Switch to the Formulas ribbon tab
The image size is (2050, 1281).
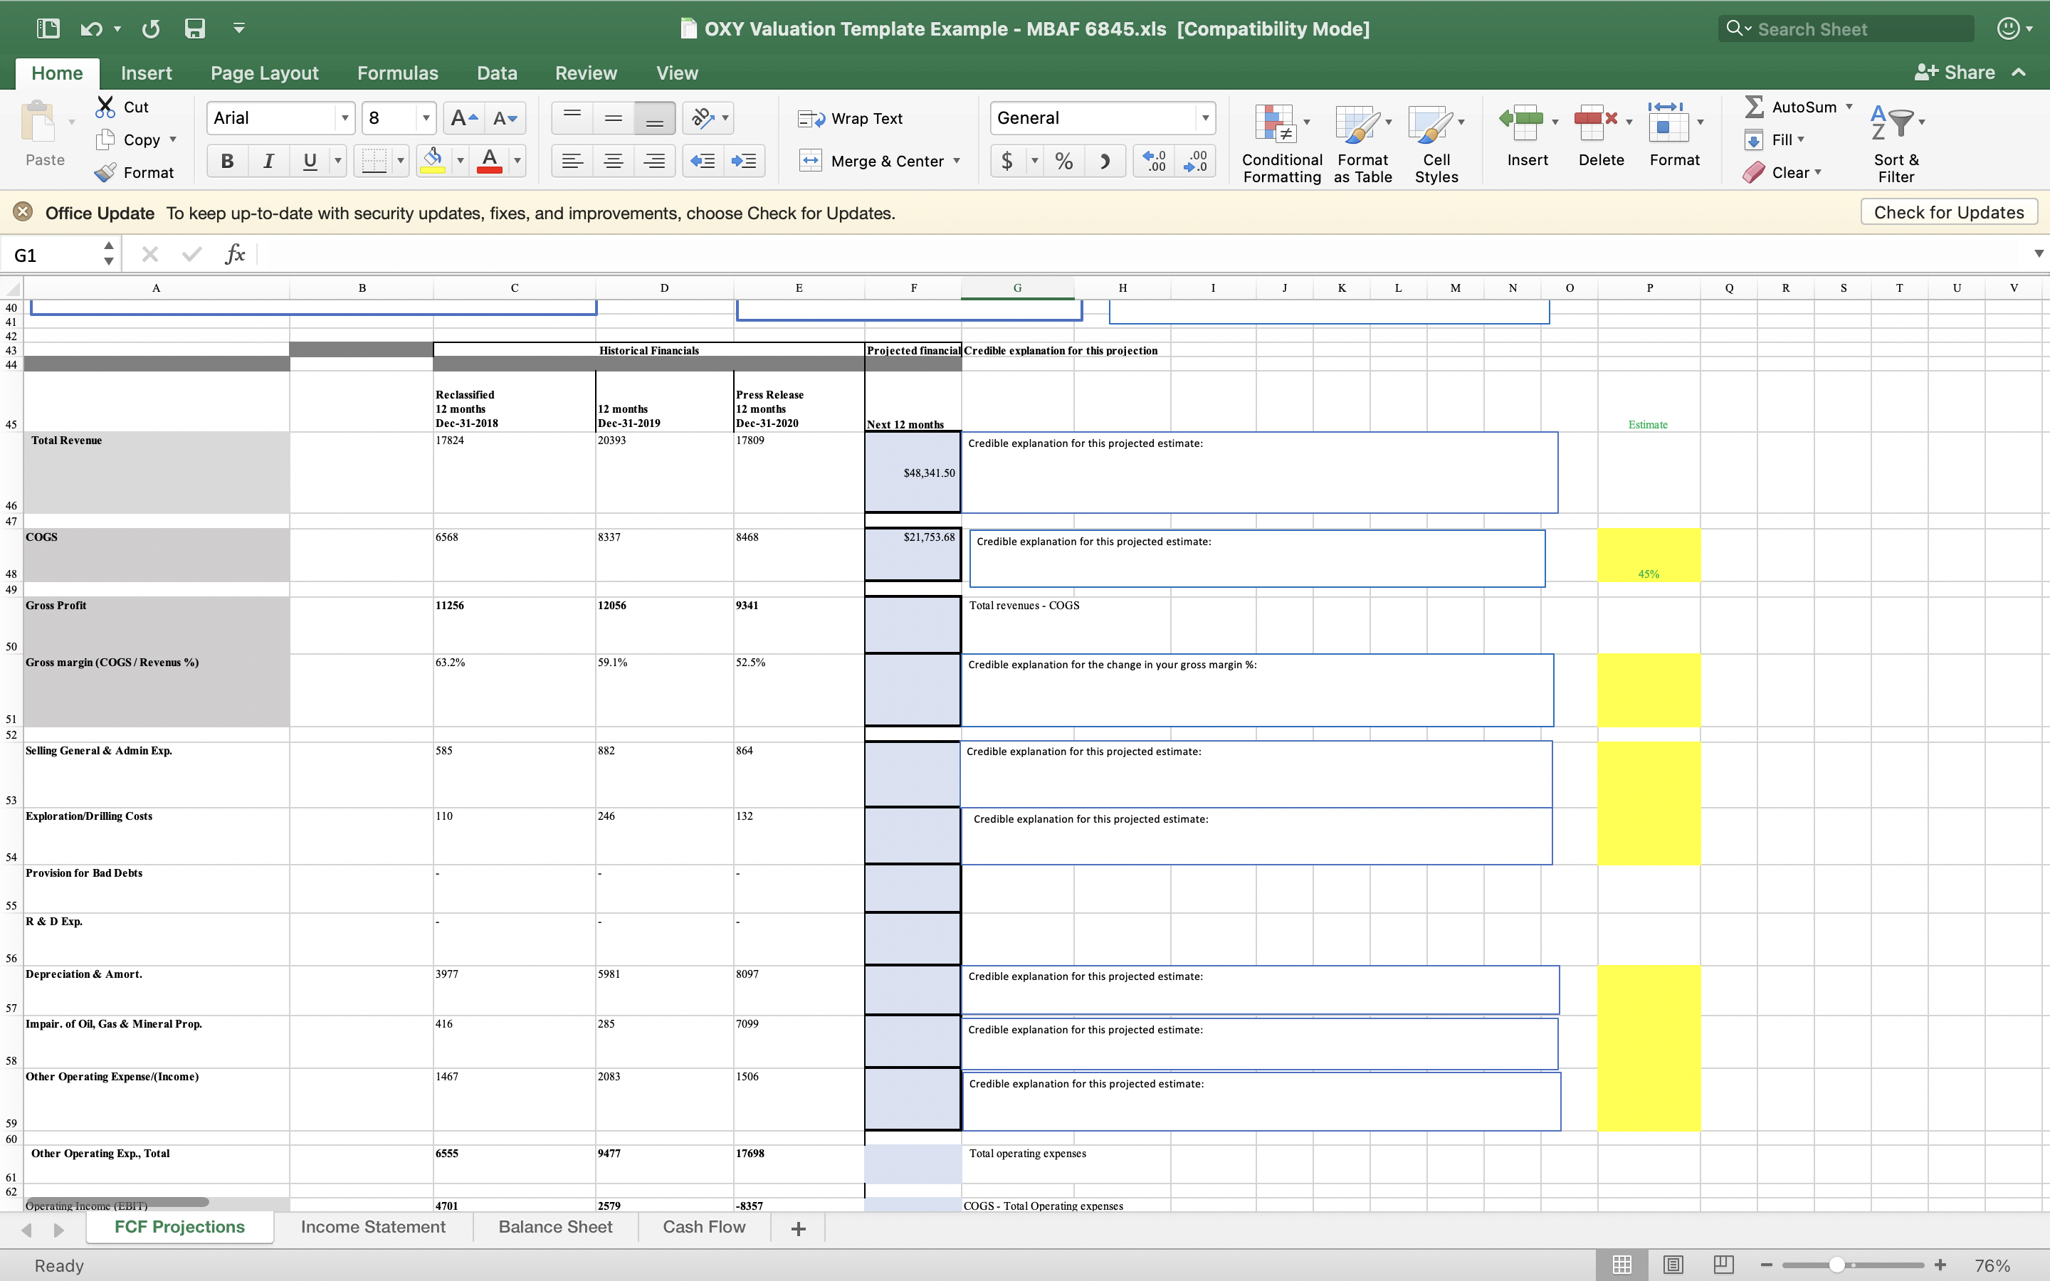point(397,73)
